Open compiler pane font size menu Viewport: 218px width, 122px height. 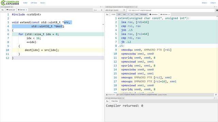[x=107, y=14]
